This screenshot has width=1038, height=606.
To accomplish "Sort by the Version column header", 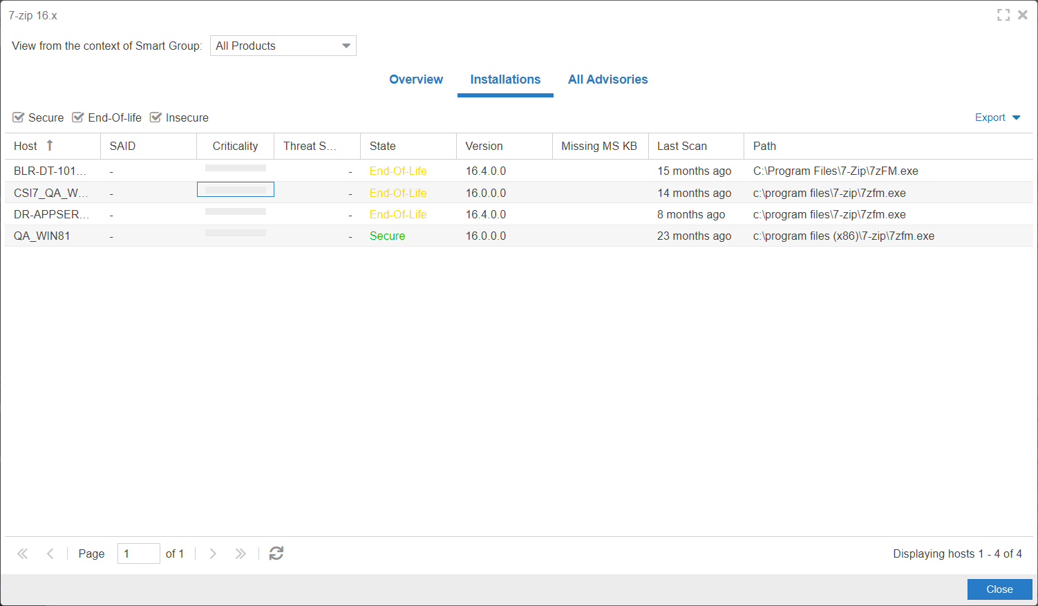I will 504,146.
